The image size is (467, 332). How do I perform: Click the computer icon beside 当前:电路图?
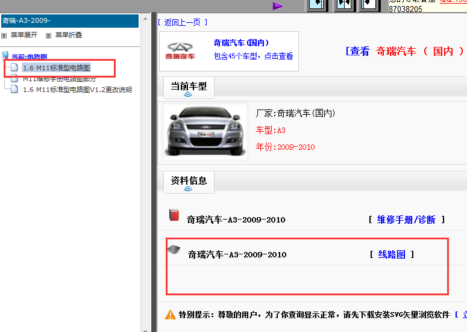[5, 55]
